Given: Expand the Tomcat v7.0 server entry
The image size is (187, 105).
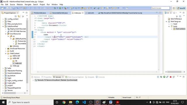Looking at the screenshot, I should [33, 80].
